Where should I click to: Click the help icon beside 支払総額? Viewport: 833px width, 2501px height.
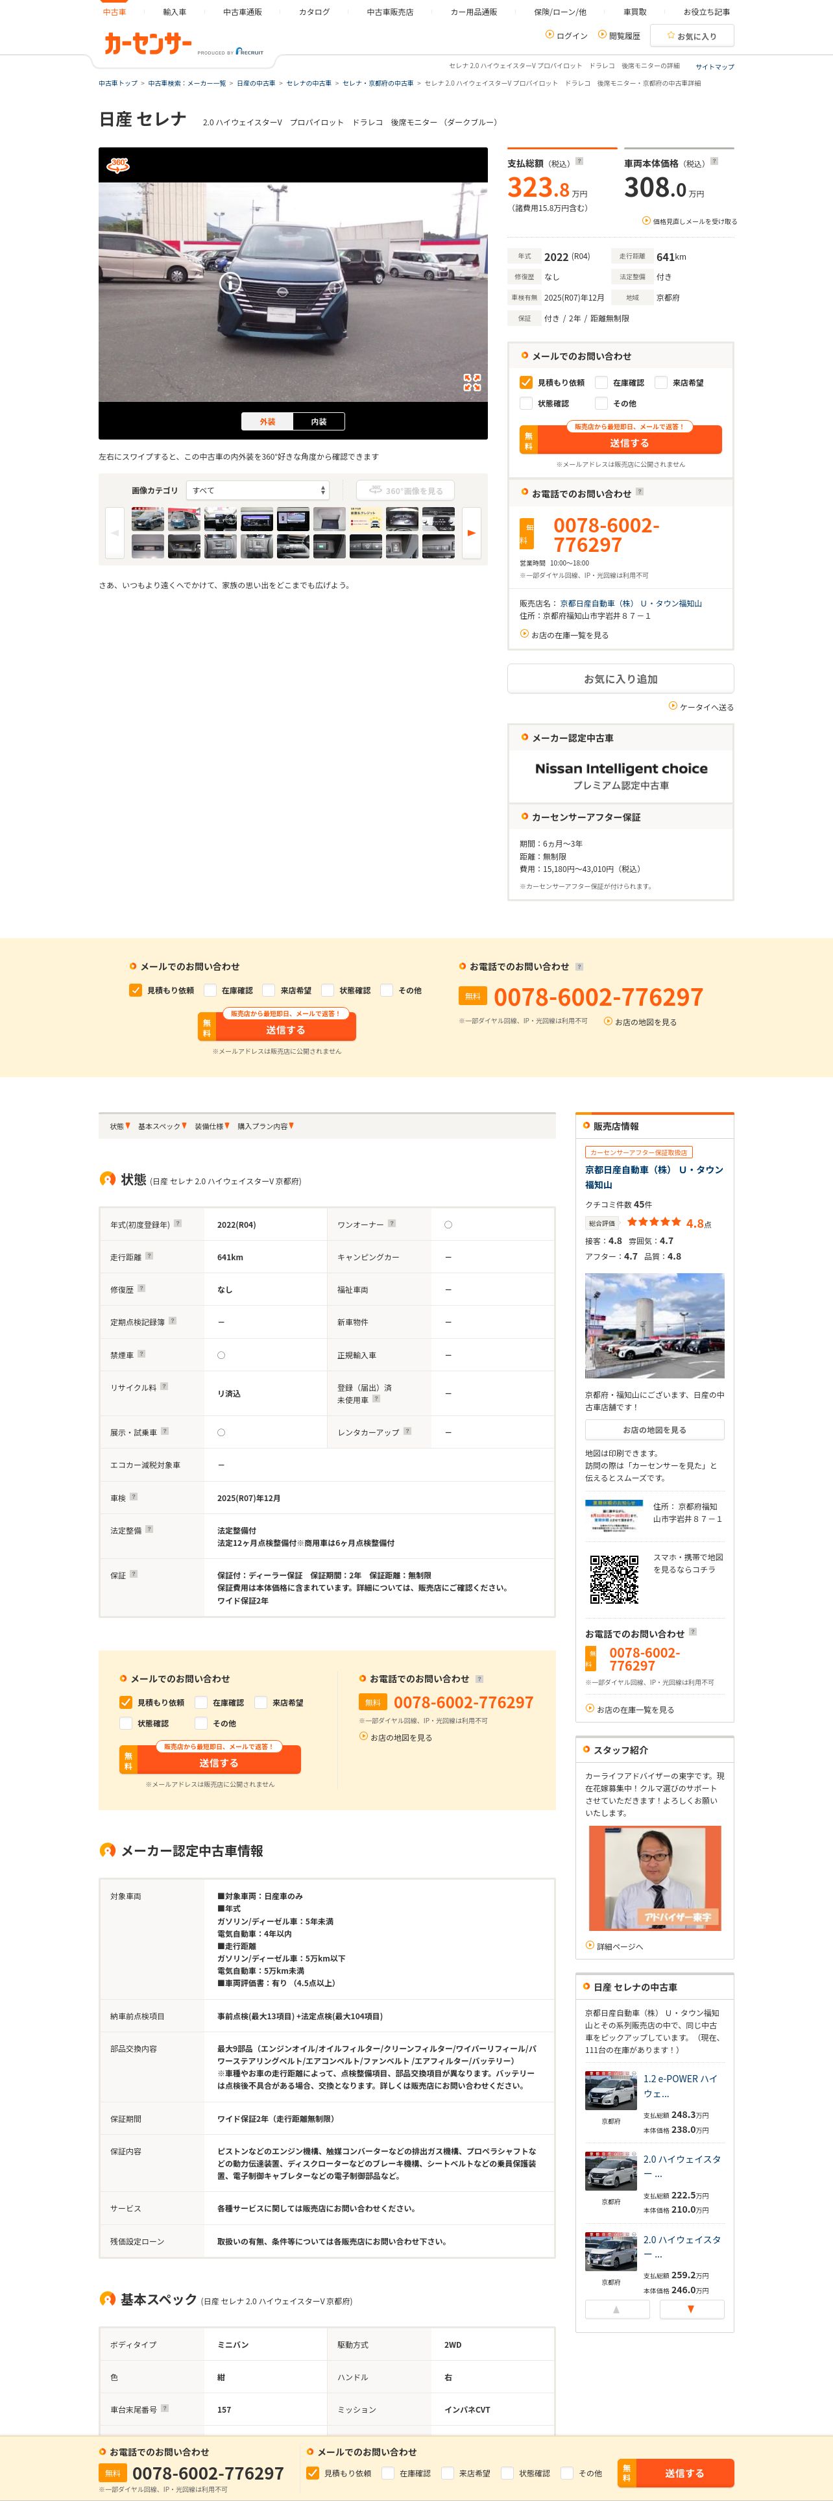[579, 161]
